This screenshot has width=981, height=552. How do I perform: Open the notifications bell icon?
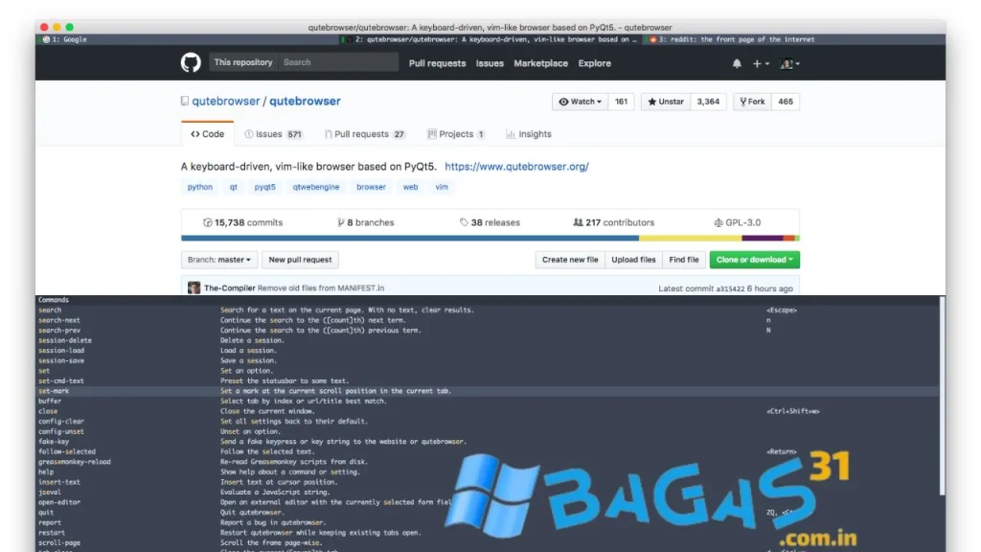[737, 63]
